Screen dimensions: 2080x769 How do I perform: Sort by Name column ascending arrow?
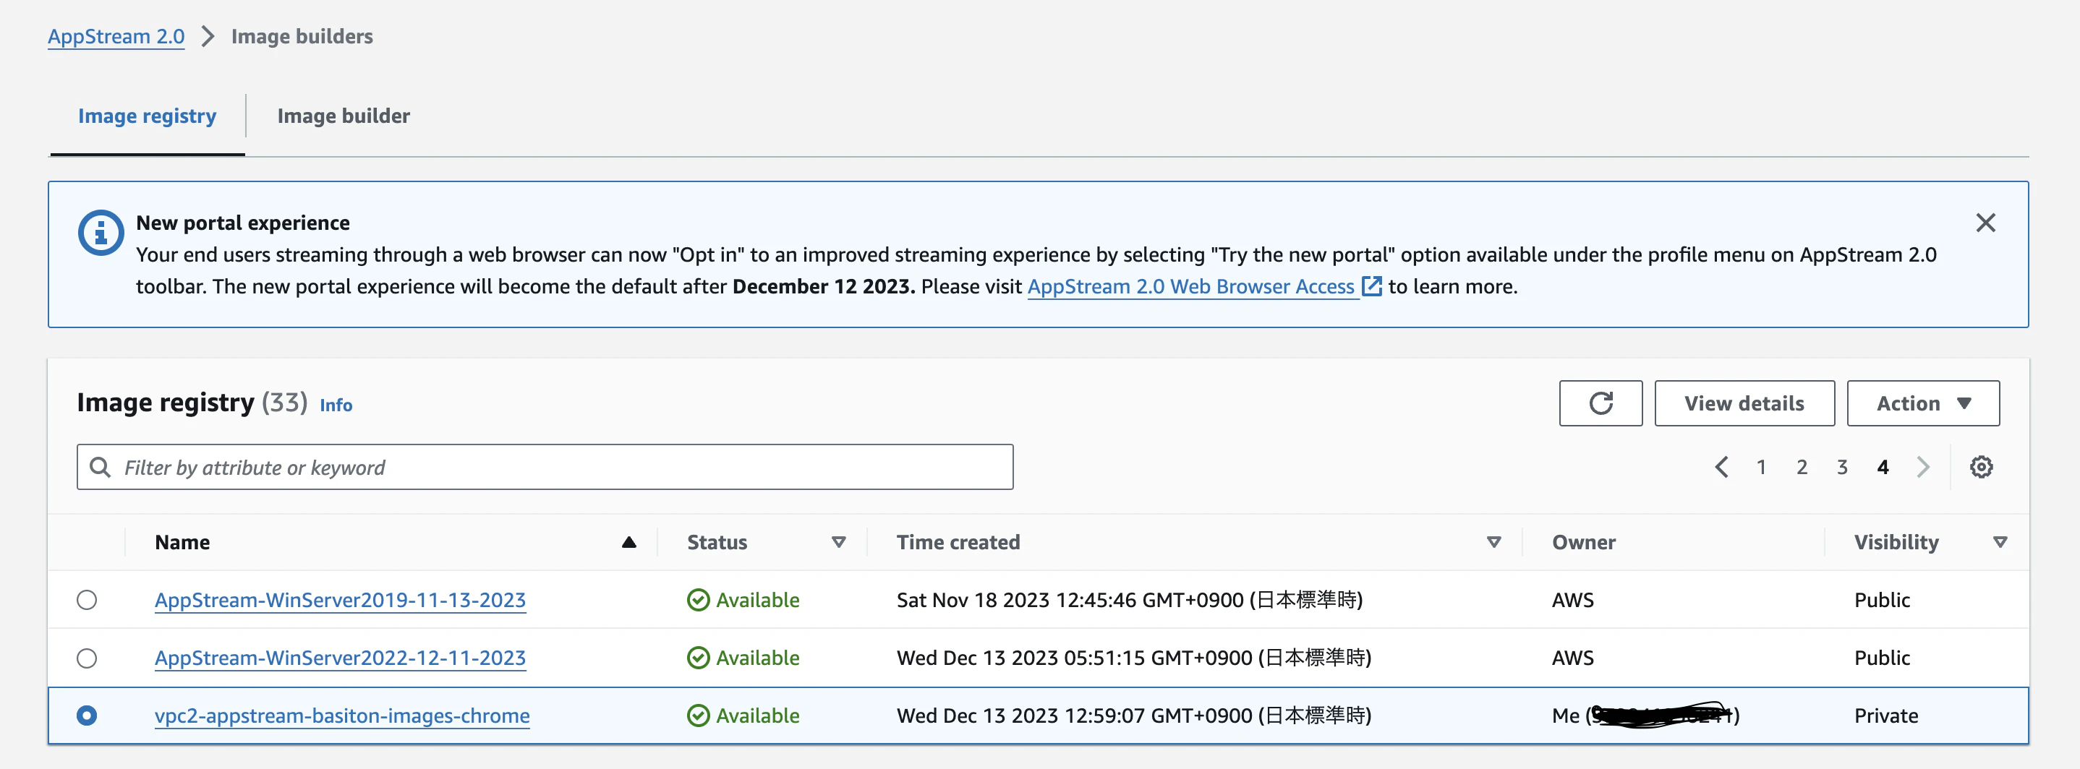[628, 542]
